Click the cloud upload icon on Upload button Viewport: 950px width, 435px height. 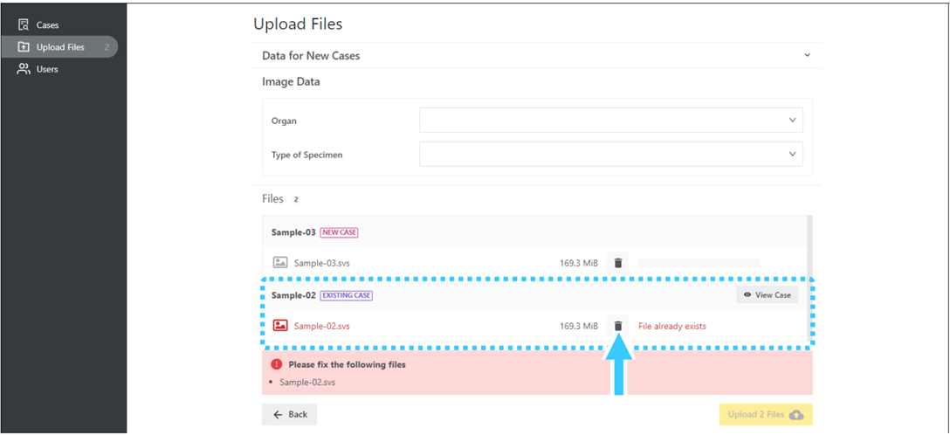(x=796, y=414)
